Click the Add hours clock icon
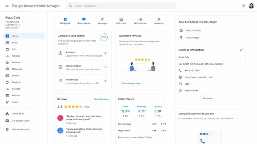The height and width of the screenshot is (144, 257). coord(60,53)
